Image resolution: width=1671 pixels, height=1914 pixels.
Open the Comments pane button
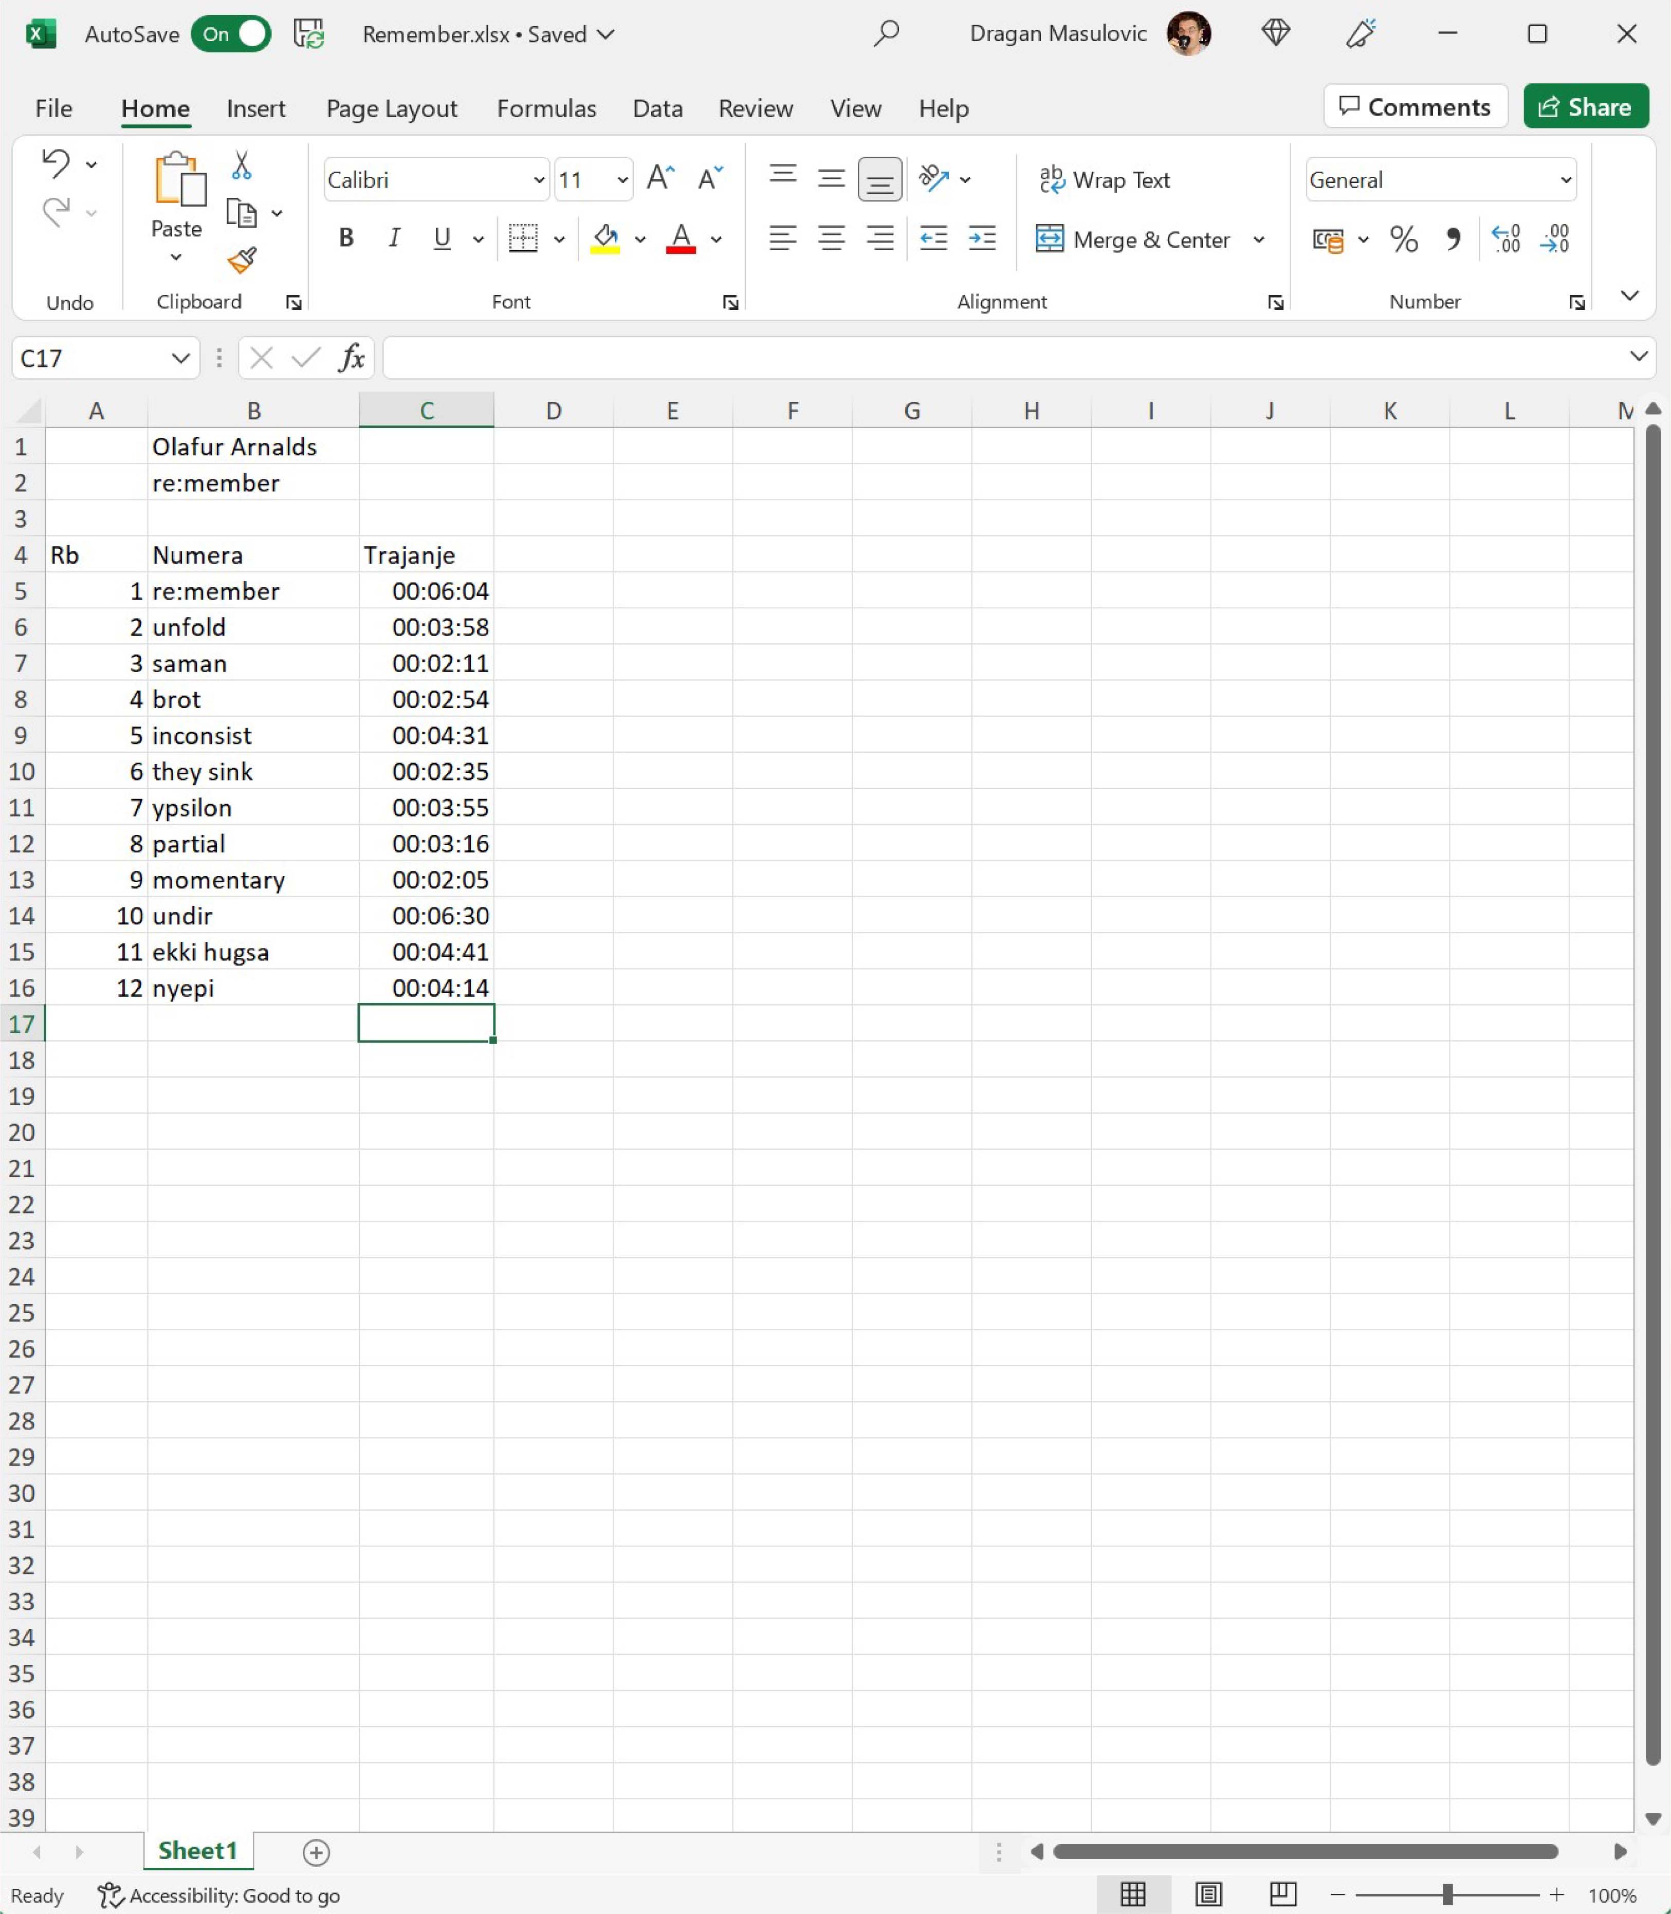pos(1415,107)
